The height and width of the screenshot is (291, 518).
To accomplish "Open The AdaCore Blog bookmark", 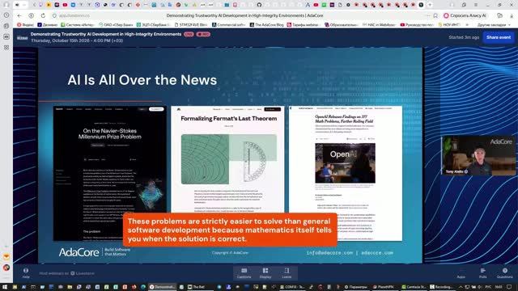I will (x=266, y=25).
